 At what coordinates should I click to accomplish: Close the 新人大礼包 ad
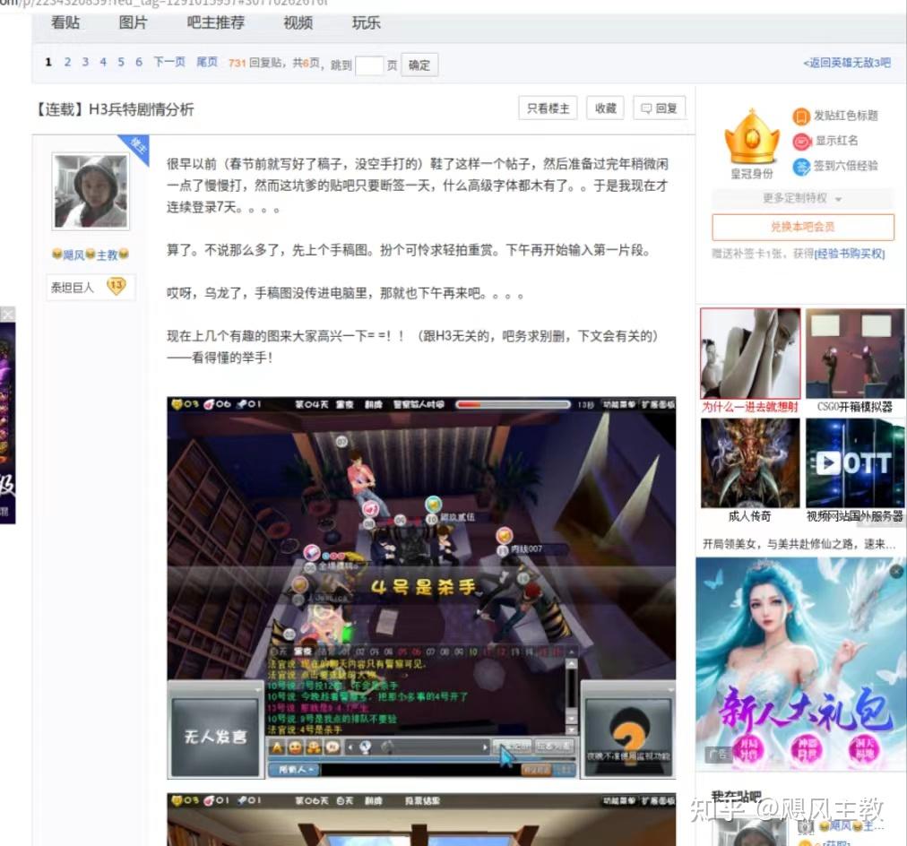[896, 572]
